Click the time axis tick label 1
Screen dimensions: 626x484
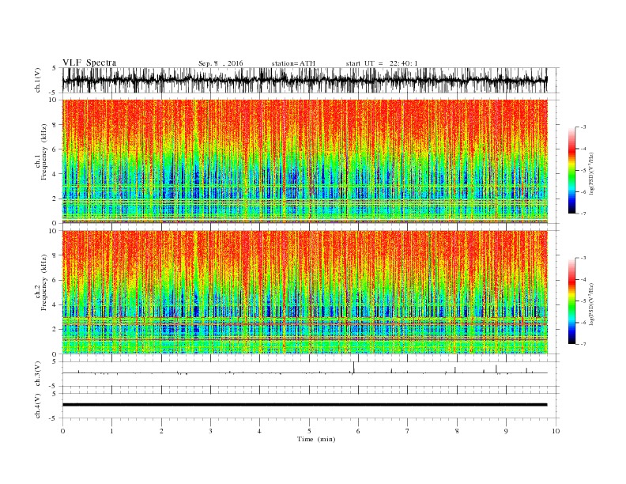point(111,431)
